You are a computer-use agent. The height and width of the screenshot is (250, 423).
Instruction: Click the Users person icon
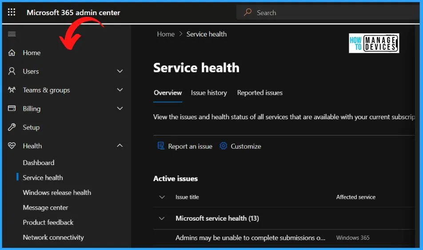12,71
